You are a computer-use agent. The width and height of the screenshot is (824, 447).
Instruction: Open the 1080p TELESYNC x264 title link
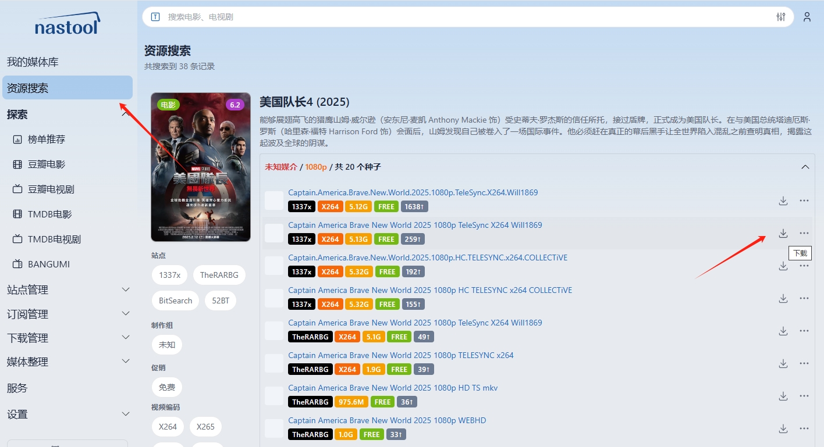pos(401,355)
